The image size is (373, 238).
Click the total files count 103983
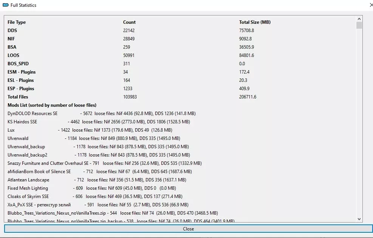pyautogui.click(x=130, y=97)
